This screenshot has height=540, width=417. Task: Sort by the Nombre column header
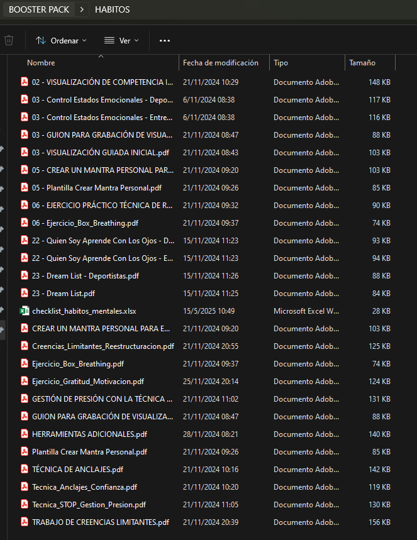(x=41, y=63)
